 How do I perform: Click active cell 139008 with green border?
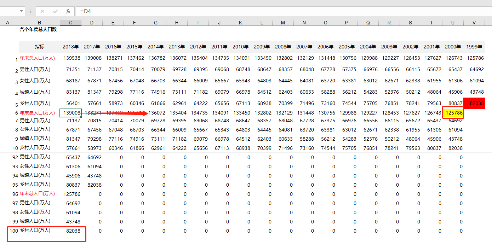pos(71,113)
